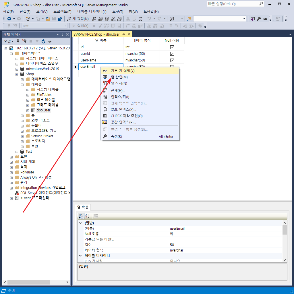Expand the dbo.User table node

coord(28,111)
